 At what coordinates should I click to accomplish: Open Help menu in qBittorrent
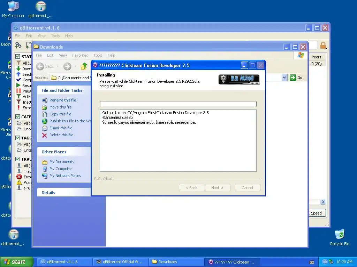pyautogui.click(x=69, y=36)
